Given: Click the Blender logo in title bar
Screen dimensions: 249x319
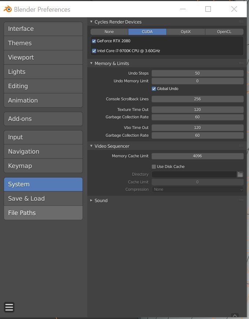Looking at the screenshot, I should [8, 9].
